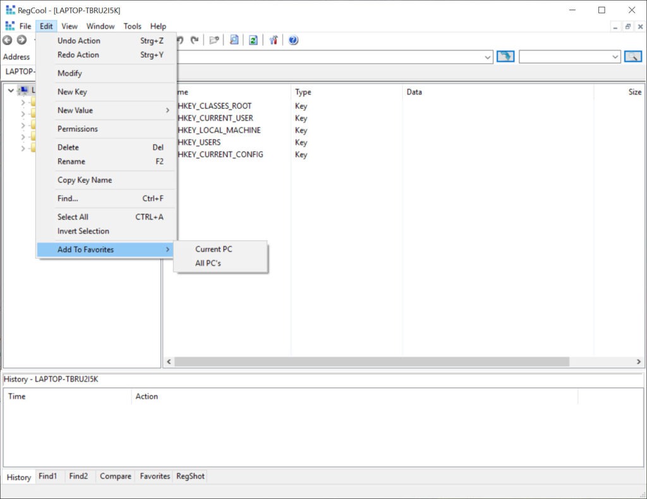Click the Find magnifier page toolbar icon
Screen dimensions: 647x499
pyautogui.click(x=234, y=40)
